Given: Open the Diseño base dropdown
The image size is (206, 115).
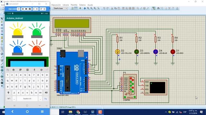Looking at the screenshot, I should pyautogui.click(x=61, y=8).
